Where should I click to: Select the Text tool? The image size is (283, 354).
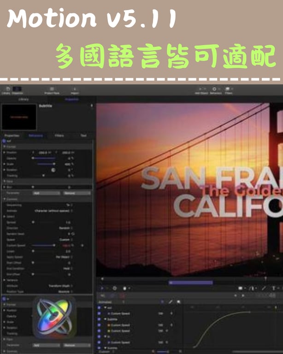pos(273,288)
